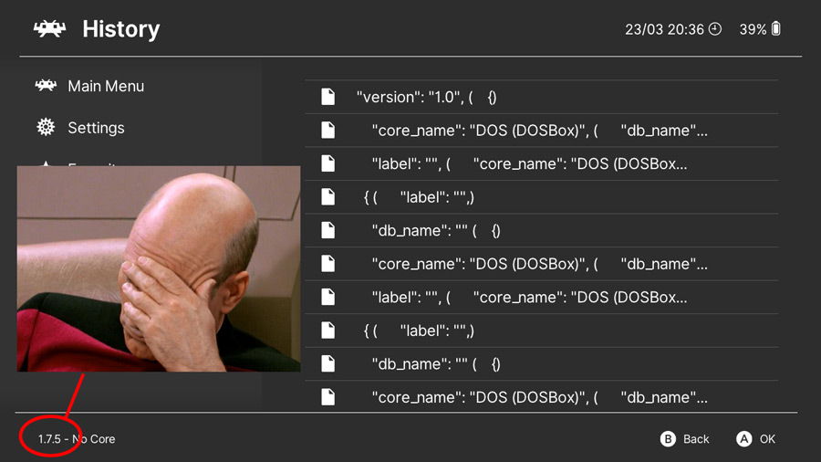Select second "core_name": "DOS (DOSBox)" entry
821x462 pixels.
(541, 264)
